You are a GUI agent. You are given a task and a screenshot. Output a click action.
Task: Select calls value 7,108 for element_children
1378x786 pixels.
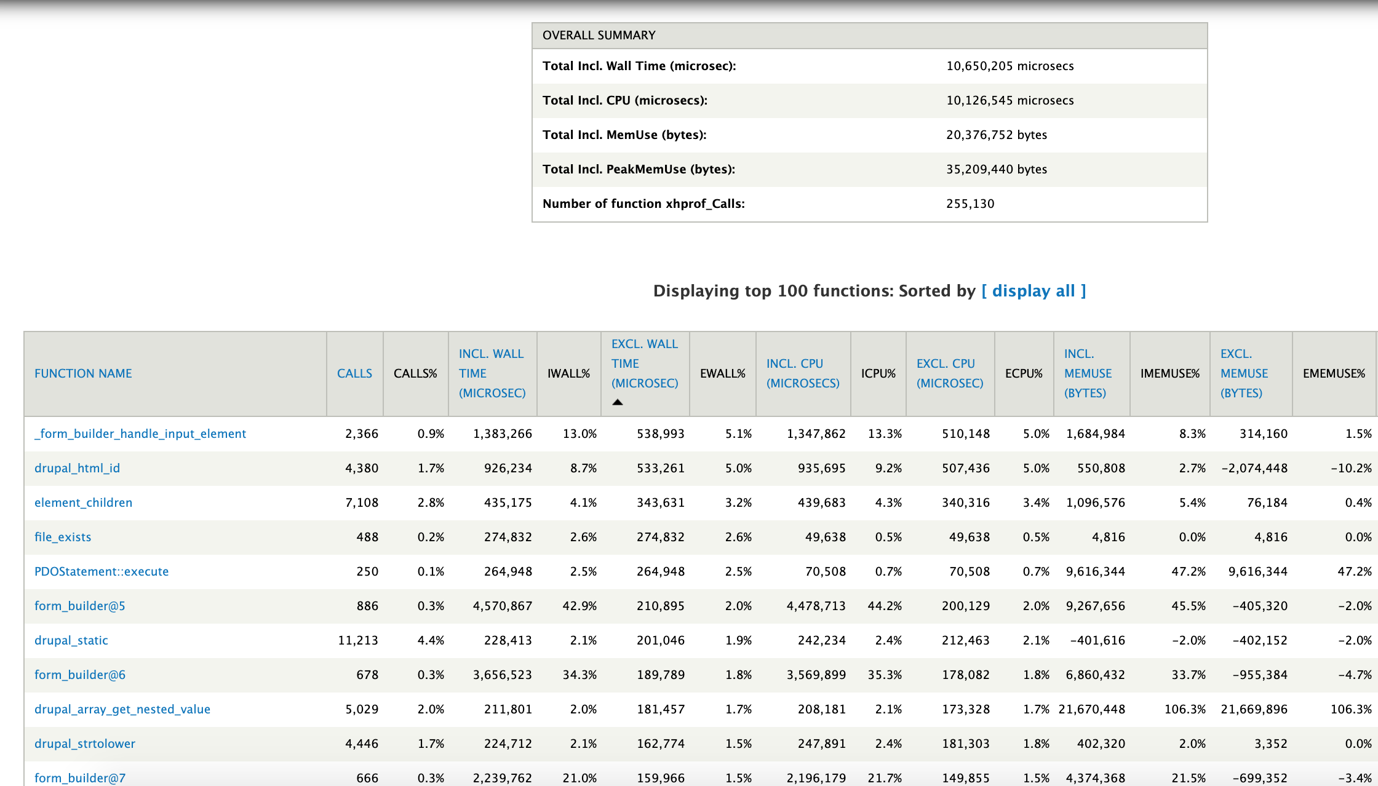pos(362,502)
